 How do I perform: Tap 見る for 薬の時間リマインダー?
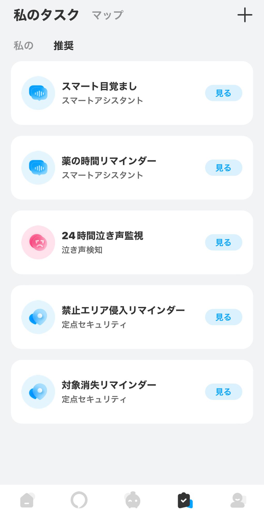tap(223, 168)
